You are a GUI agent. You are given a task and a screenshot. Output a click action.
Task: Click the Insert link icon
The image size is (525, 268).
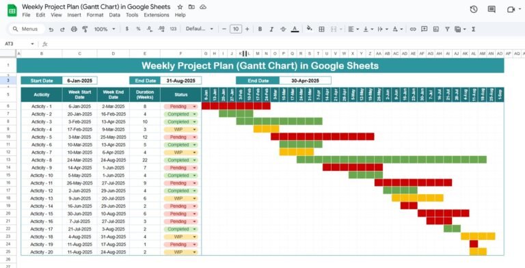point(413,29)
